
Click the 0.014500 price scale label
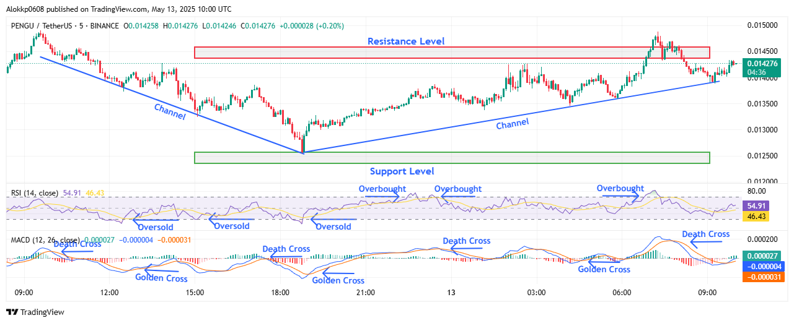[762, 52]
